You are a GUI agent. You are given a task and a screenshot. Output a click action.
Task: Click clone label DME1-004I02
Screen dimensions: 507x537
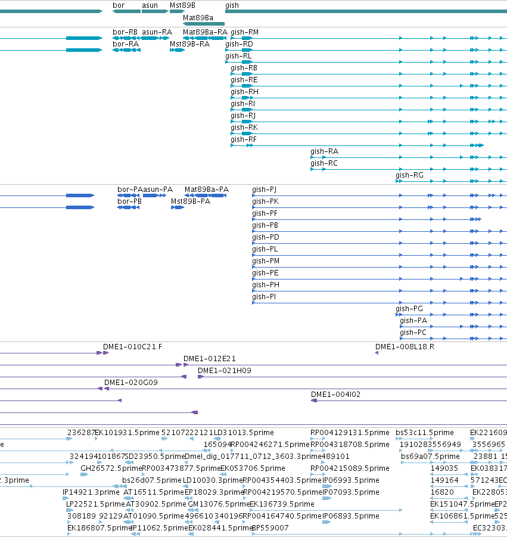(x=336, y=395)
